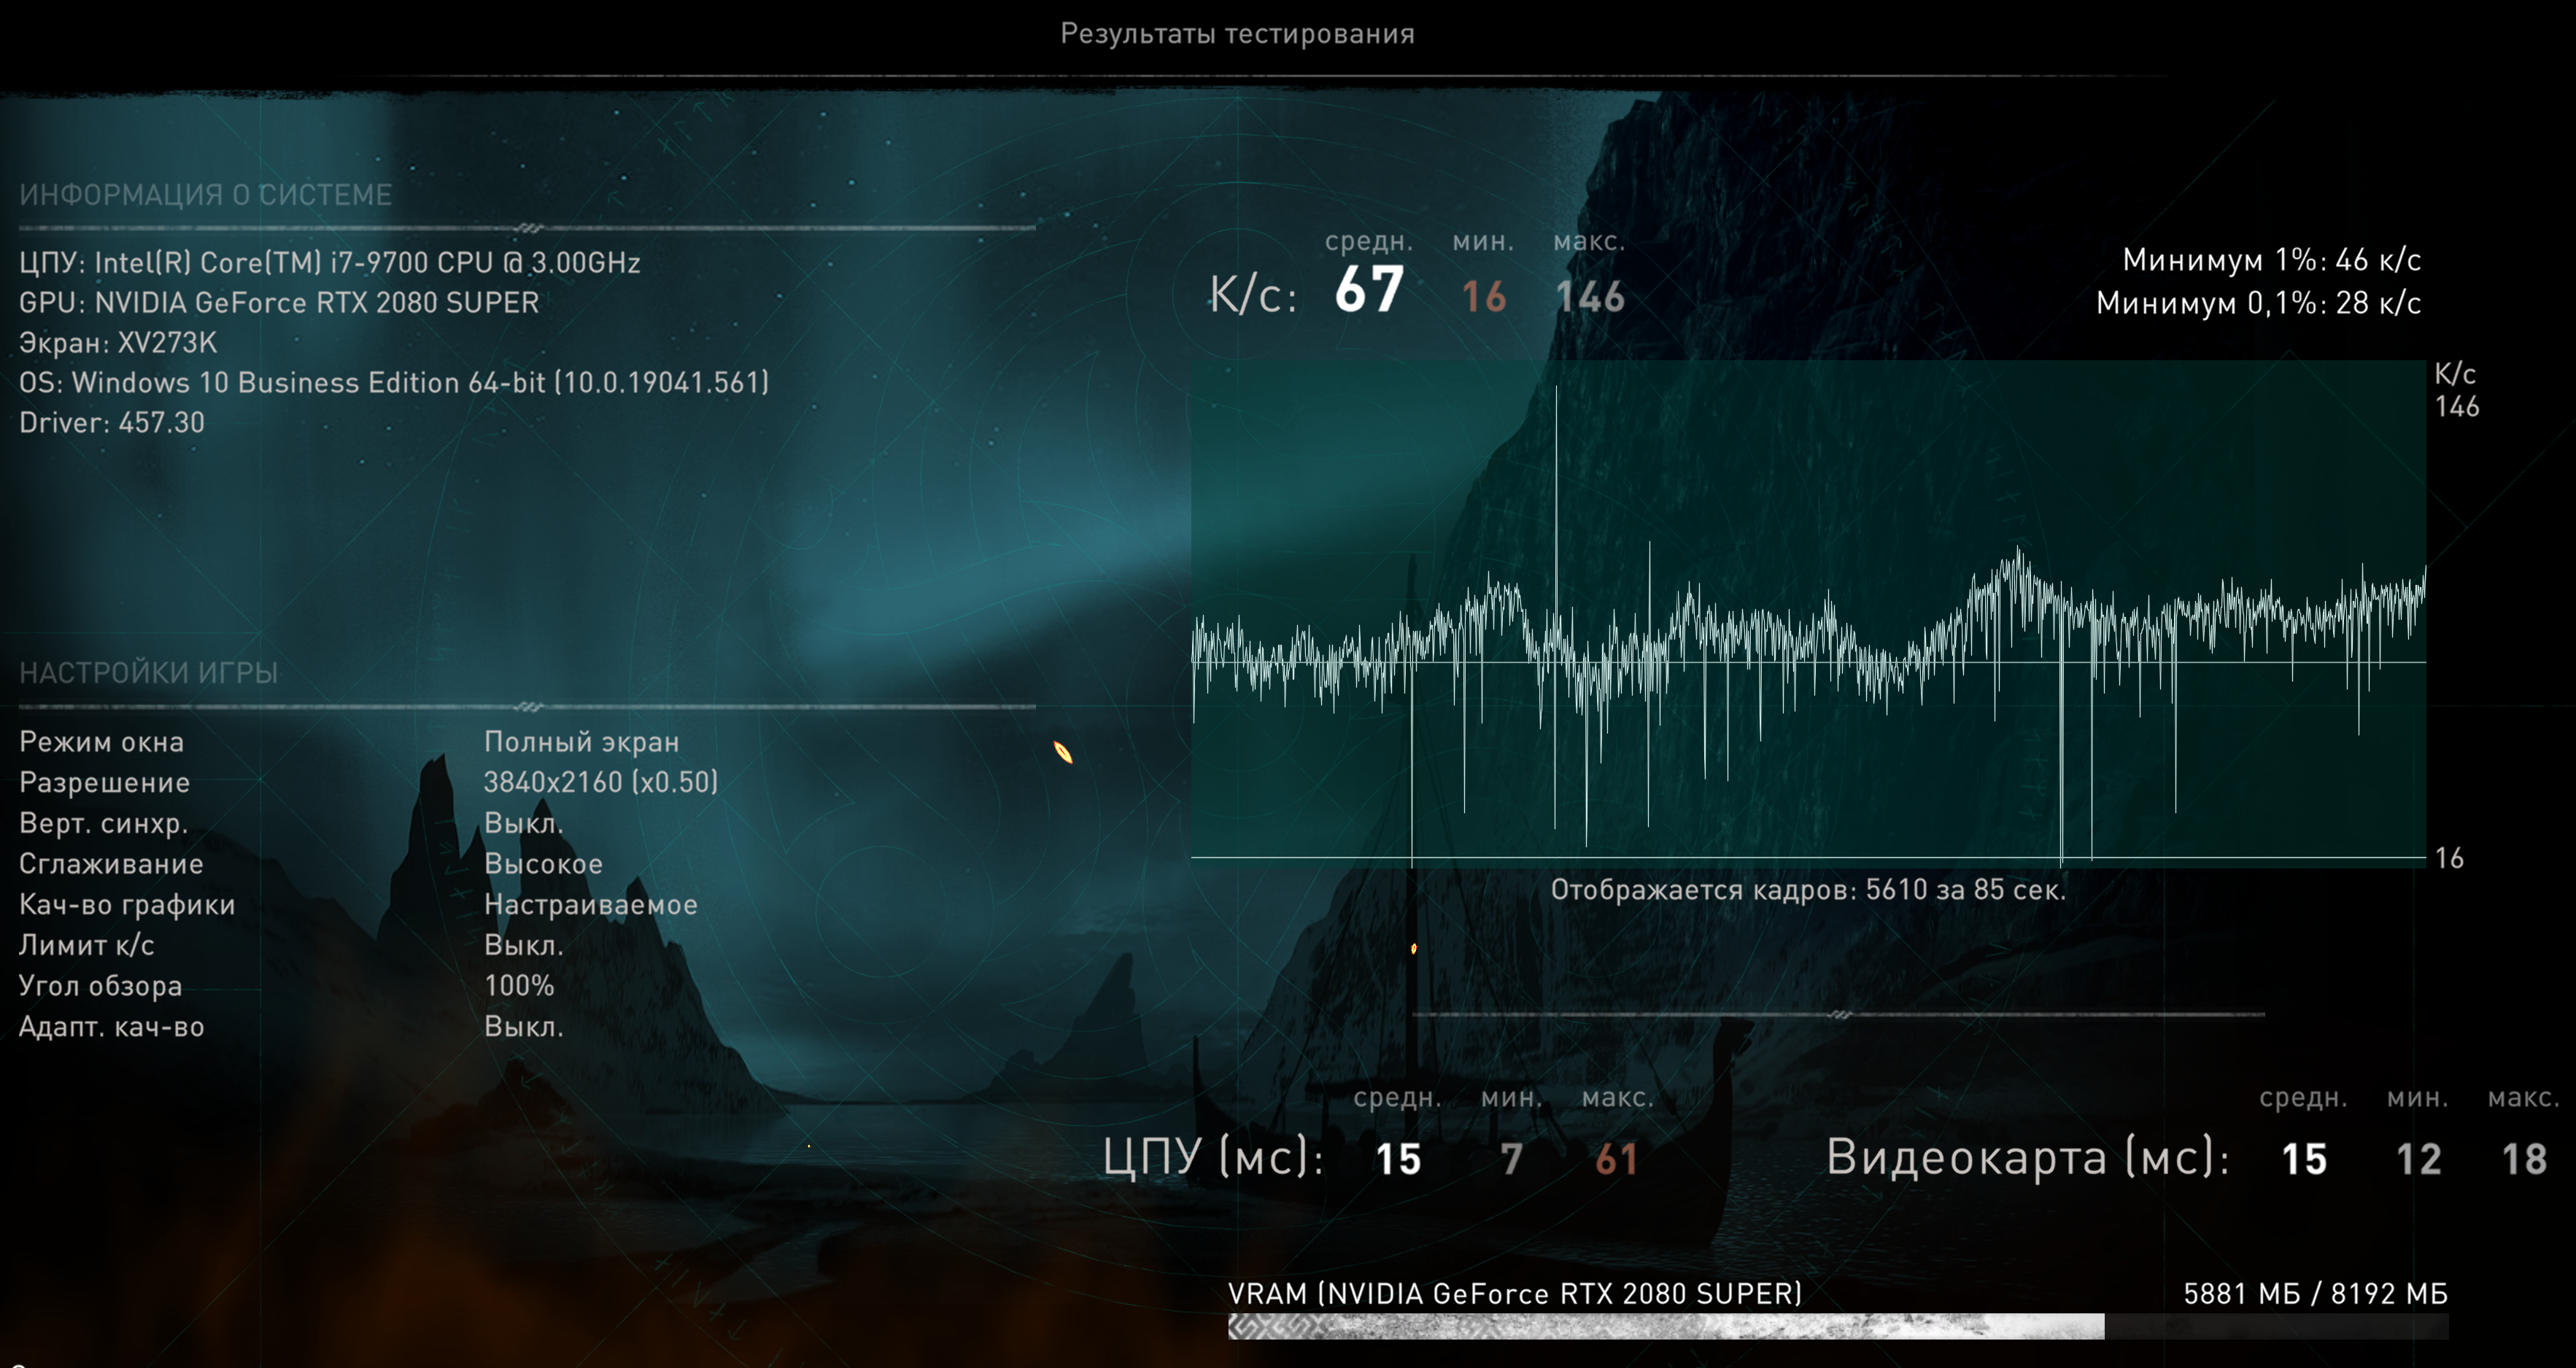
Task: Click the Угол обзора 100% value
Action: pos(518,987)
